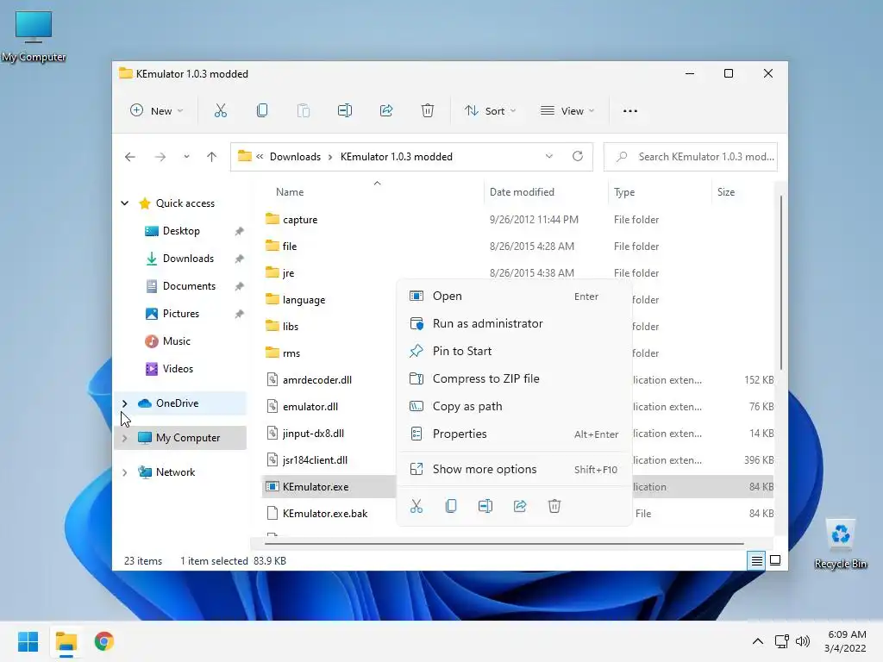Click the Copy icon in the context menu

[x=451, y=506]
